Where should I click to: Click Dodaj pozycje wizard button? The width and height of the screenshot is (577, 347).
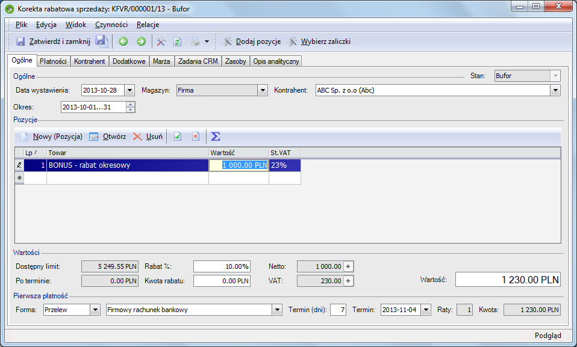click(x=252, y=41)
